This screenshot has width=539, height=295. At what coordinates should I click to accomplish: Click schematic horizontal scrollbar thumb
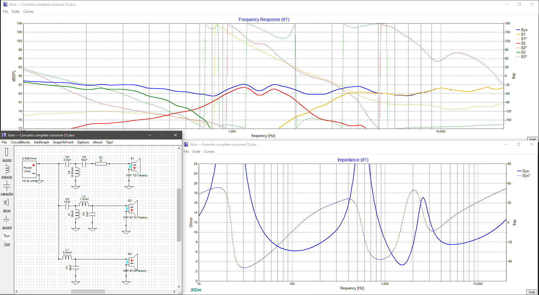click(88, 291)
